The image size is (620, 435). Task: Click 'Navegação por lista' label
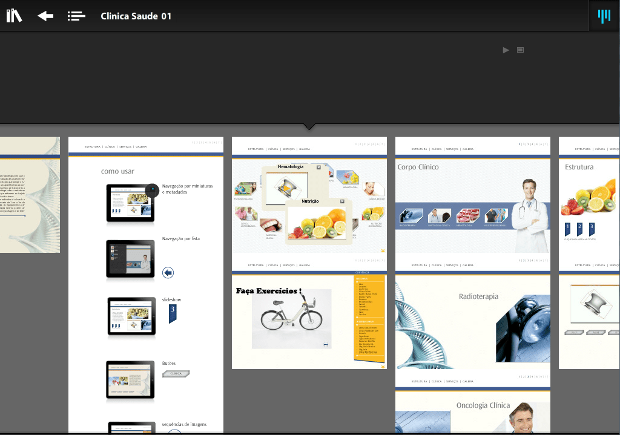click(180, 238)
